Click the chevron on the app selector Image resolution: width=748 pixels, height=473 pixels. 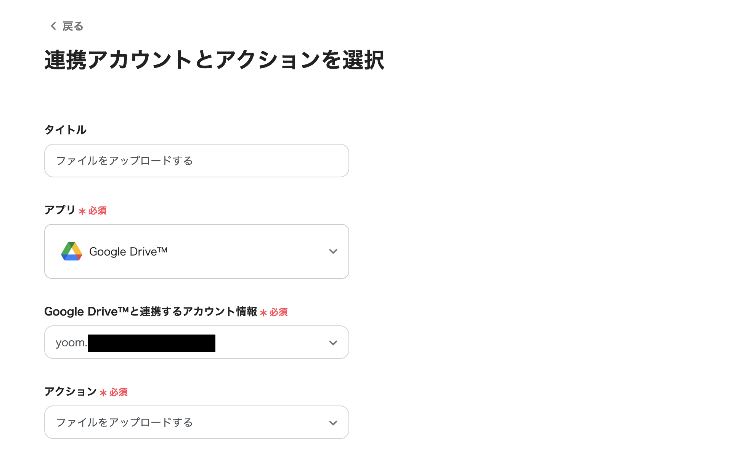[333, 251]
